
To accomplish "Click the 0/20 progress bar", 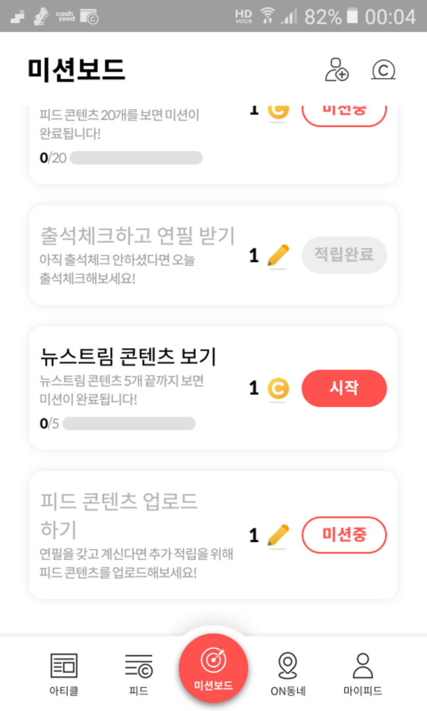I will coord(136,158).
